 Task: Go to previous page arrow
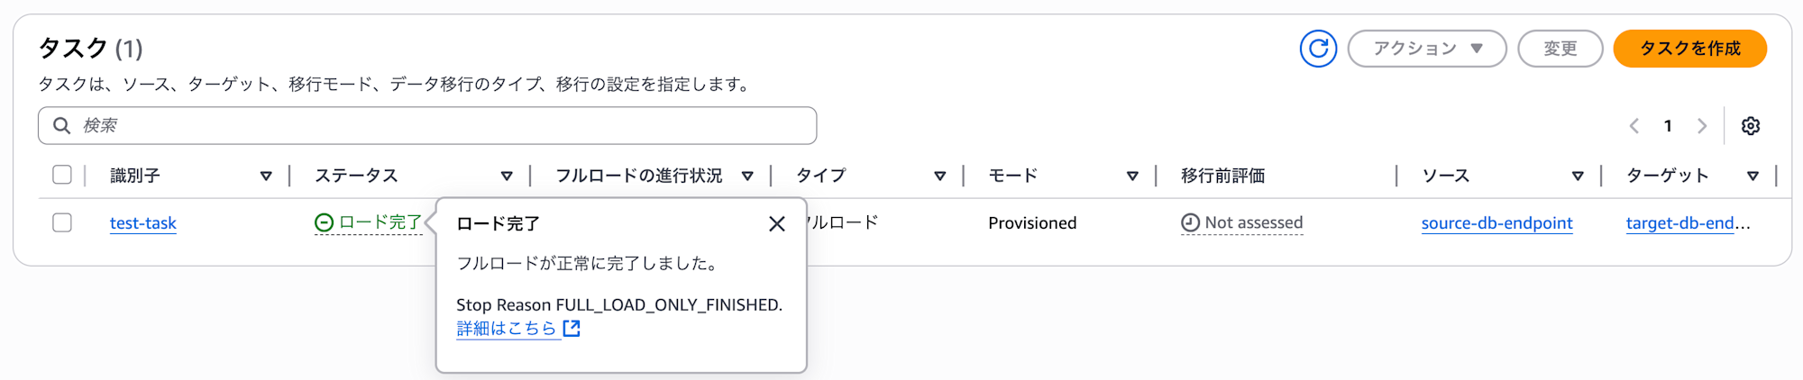(1634, 126)
